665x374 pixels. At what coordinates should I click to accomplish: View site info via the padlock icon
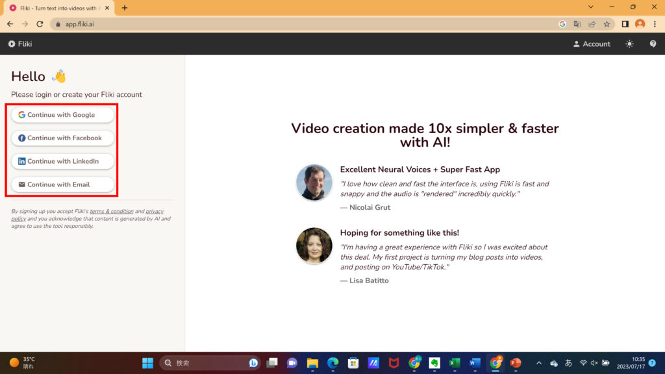(58, 24)
